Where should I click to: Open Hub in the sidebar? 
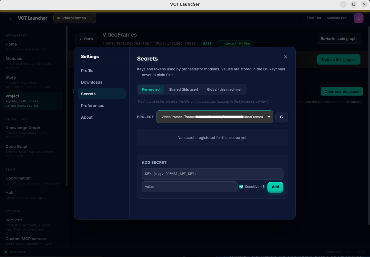(32, 195)
